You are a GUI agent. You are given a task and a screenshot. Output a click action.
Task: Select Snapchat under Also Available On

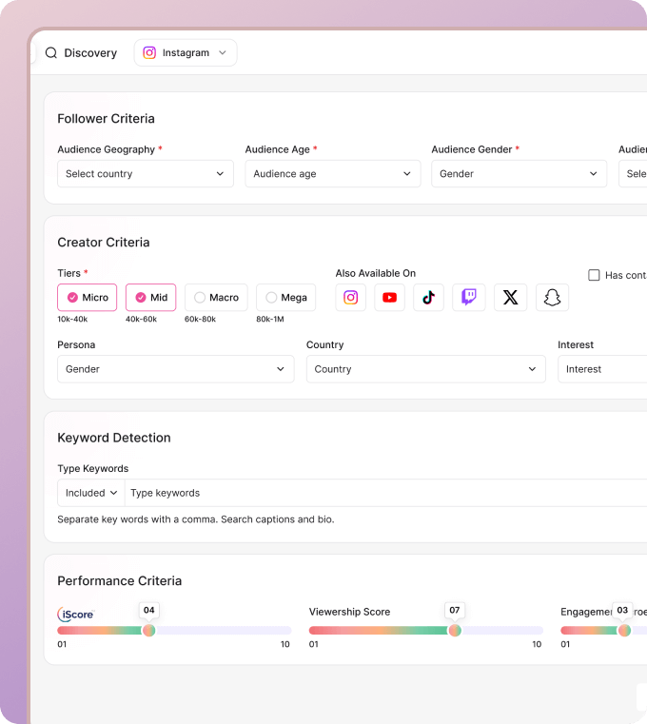[x=552, y=298]
